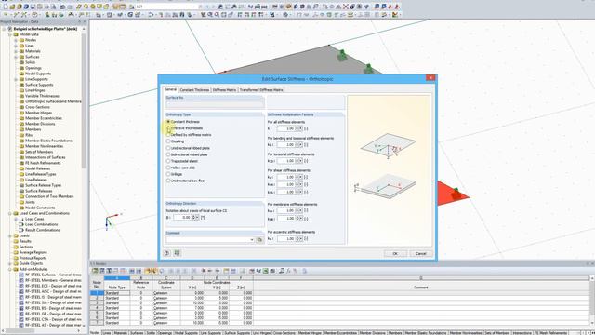Click the New model icon in top toolbar

coord(6,7)
